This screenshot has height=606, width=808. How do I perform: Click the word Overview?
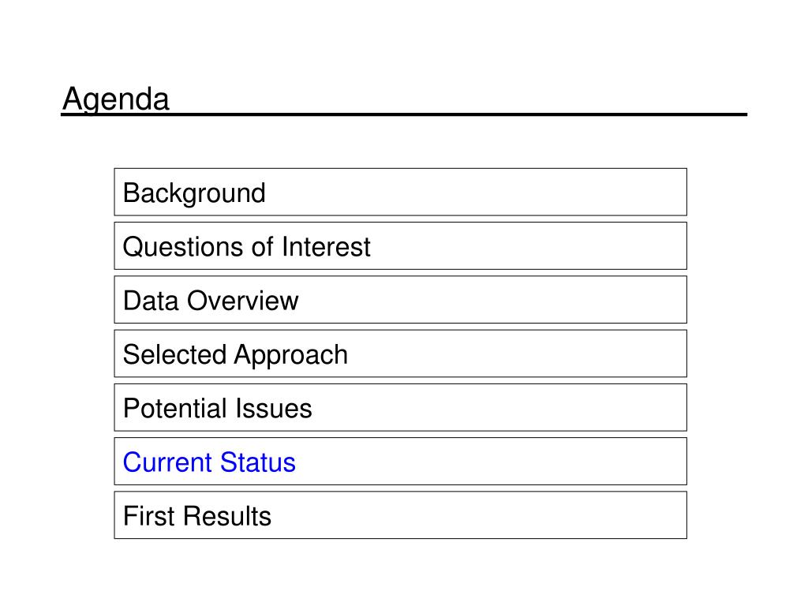tap(243, 301)
